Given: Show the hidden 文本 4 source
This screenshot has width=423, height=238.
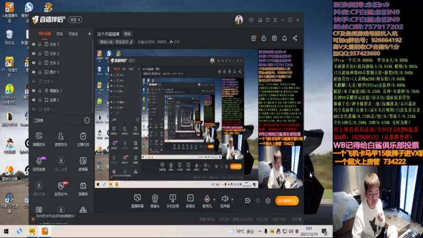Looking at the screenshot, I should coord(34,81).
